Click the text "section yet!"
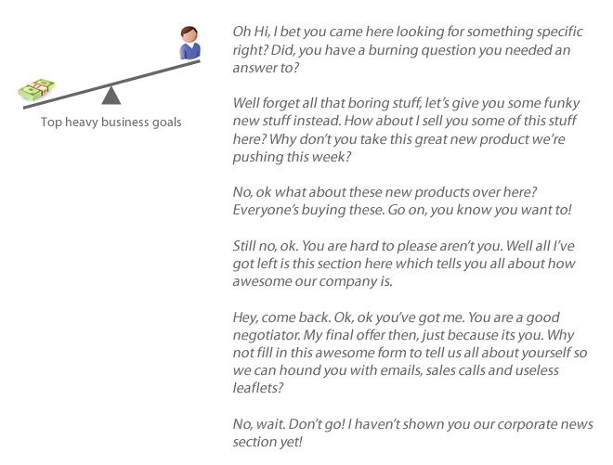The width and height of the screenshot is (613, 465). pos(267,442)
